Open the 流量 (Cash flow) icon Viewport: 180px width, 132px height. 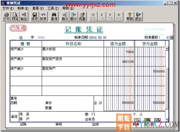click(x=82, y=16)
